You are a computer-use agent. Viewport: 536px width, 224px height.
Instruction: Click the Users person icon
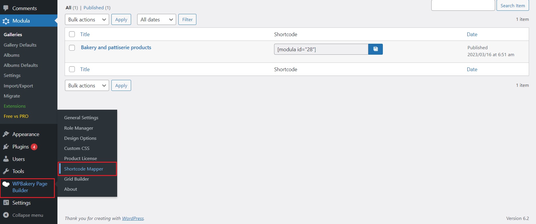point(6,159)
